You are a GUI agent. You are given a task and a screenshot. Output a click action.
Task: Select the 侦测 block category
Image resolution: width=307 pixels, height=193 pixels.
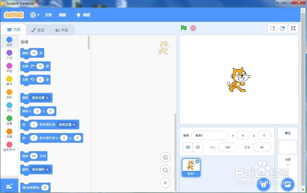(x=9, y=107)
